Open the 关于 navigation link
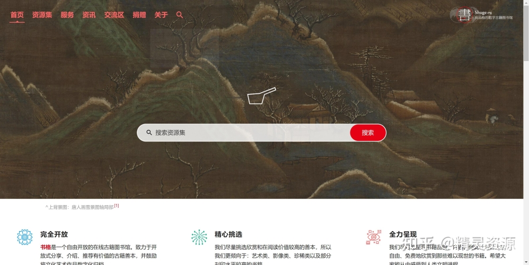 161,15
